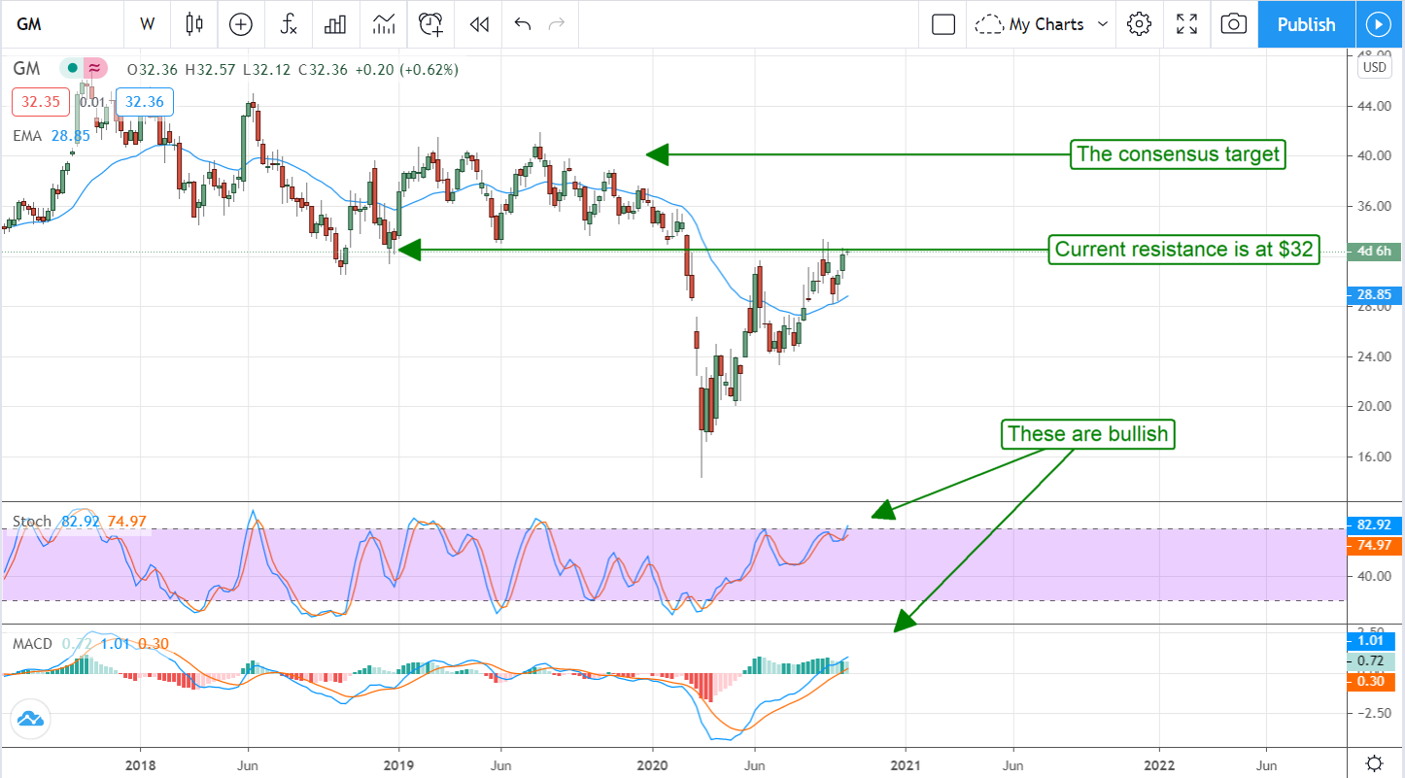Open the USD currency selector
The width and height of the screenshot is (1405, 778).
pyautogui.click(x=1375, y=67)
